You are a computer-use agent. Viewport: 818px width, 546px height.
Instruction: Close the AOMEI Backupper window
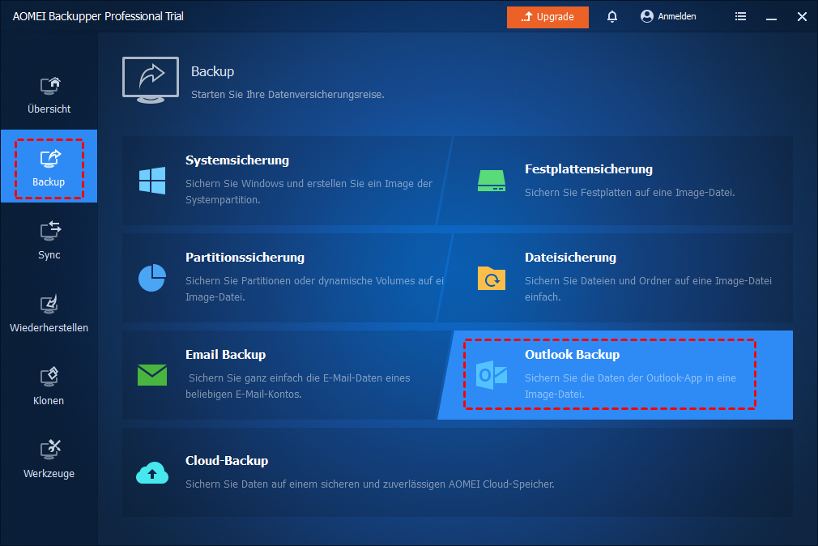tap(802, 17)
